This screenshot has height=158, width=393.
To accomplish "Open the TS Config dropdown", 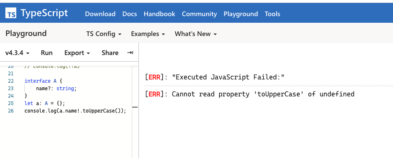I will click(104, 34).
